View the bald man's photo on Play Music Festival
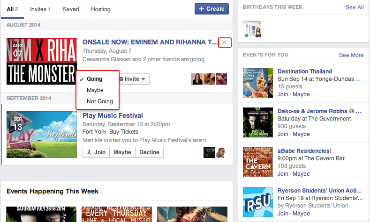Viewport: 370px width, 222px height. click(x=221, y=152)
